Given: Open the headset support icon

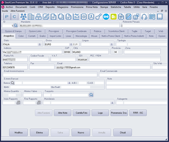Looking at the screenshot, I should point(144,17).
